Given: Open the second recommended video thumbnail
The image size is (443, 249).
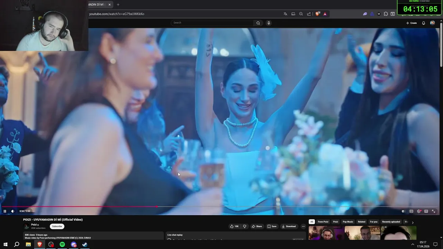Looking at the screenshot, I should 362,233.
